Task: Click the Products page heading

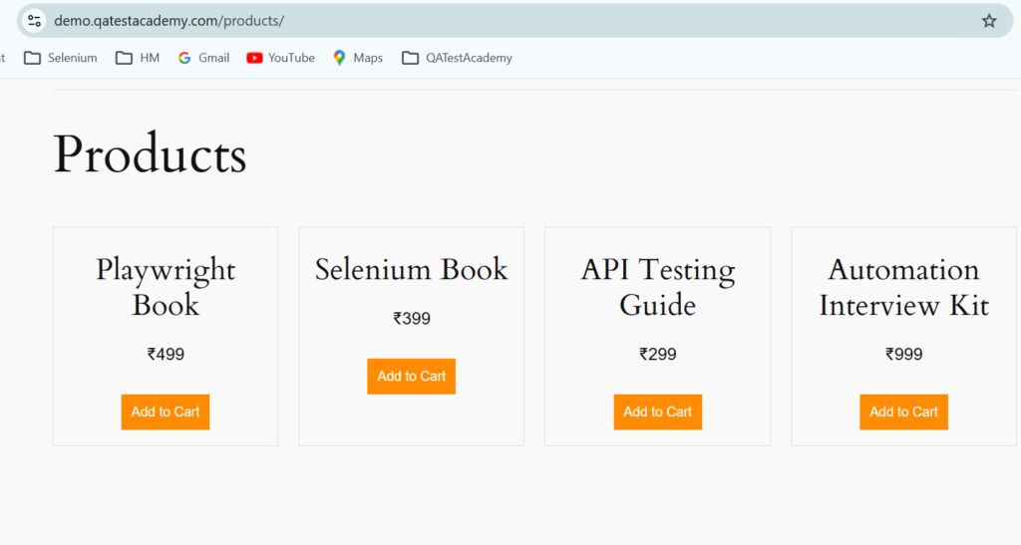Action: 150,155
